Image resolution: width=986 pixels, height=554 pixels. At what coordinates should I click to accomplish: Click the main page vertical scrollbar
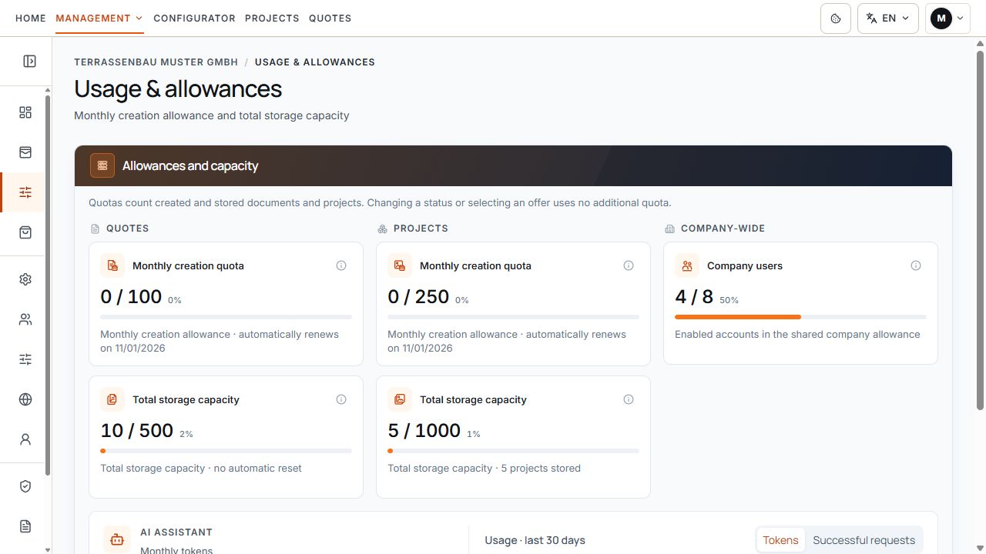pos(980,231)
